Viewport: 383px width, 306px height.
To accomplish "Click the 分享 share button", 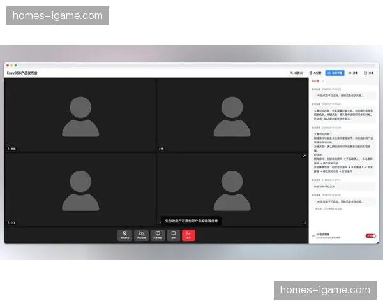I will (x=370, y=73).
